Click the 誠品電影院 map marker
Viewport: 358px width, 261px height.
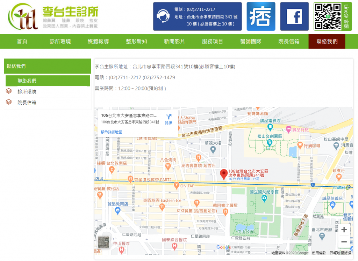pos(270,127)
